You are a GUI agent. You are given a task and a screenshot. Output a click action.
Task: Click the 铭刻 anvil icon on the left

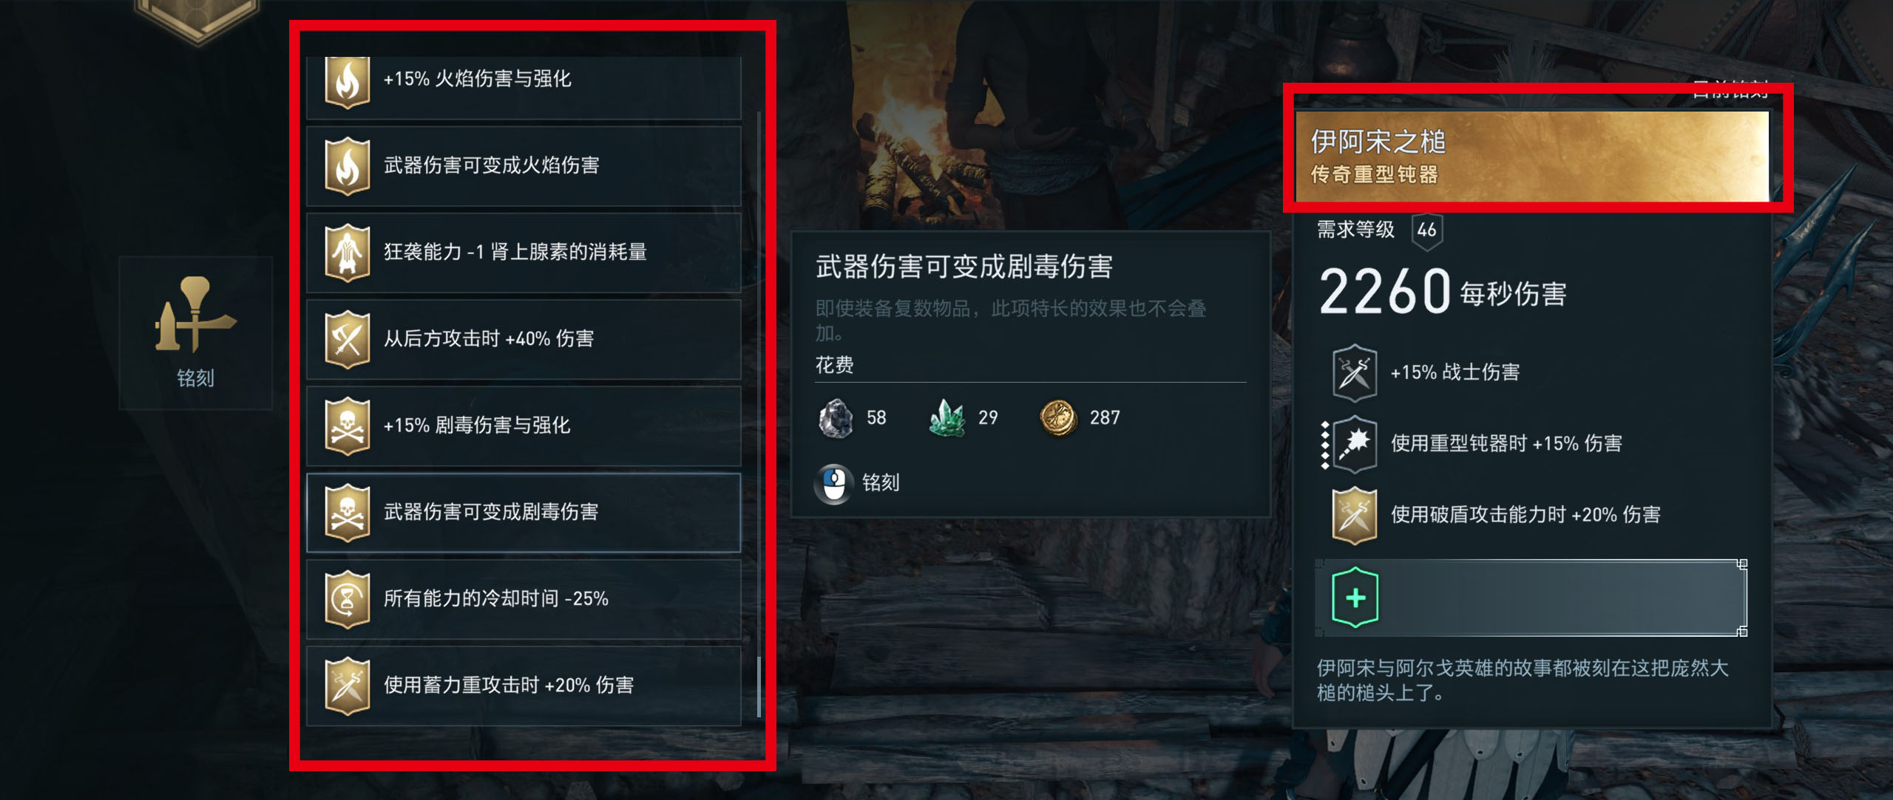195,315
